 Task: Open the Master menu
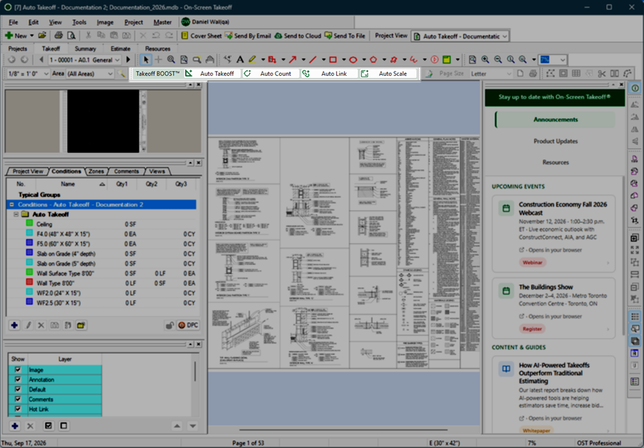(x=162, y=22)
